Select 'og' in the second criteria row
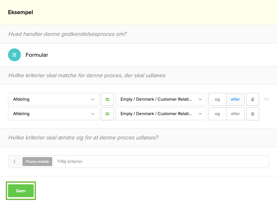Viewport: 277px width, 217px height. pos(217,114)
